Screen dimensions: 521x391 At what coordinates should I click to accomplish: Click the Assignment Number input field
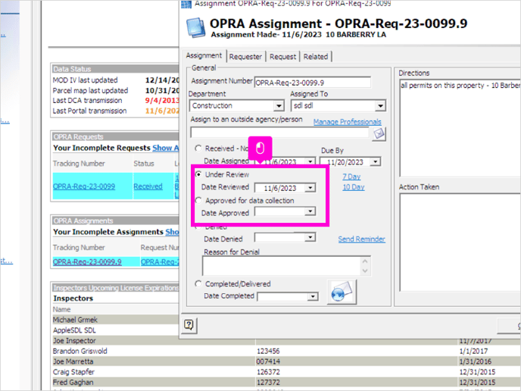(x=312, y=83)
